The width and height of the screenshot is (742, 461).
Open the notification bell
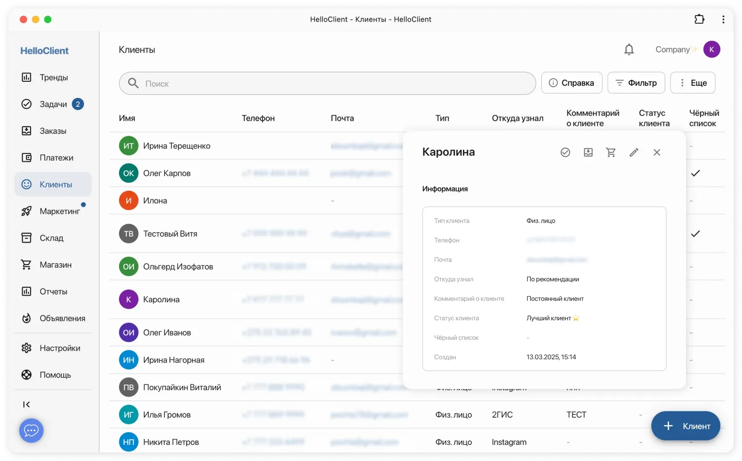tap(629, 49)
